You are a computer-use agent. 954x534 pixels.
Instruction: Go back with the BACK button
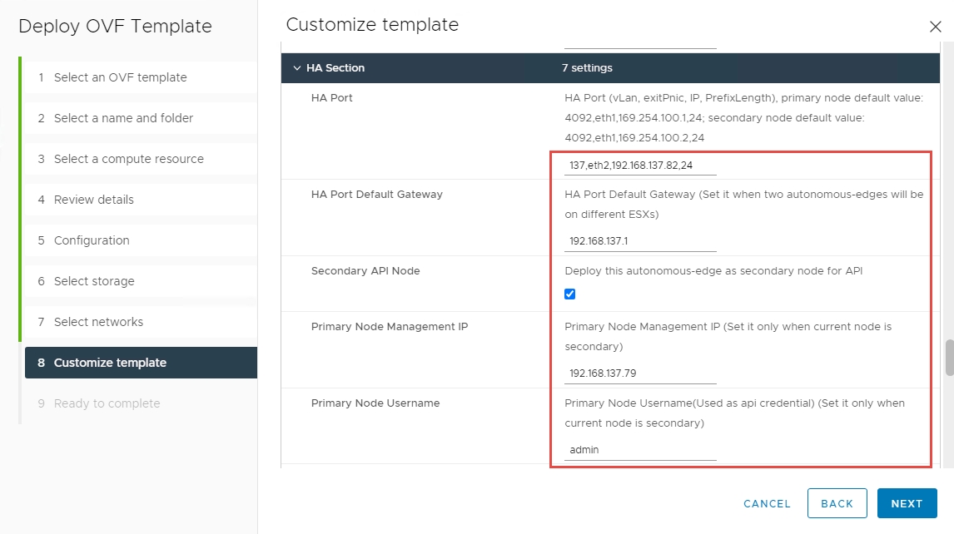[837, 503]
